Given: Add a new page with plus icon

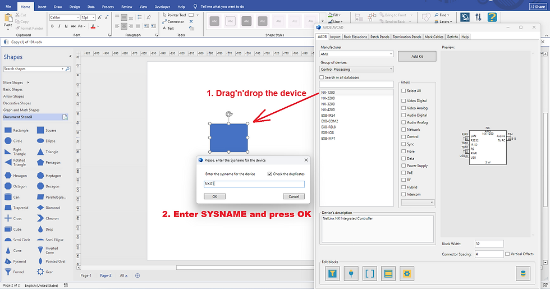Looking at the screenshot, I should coord(137,276).
